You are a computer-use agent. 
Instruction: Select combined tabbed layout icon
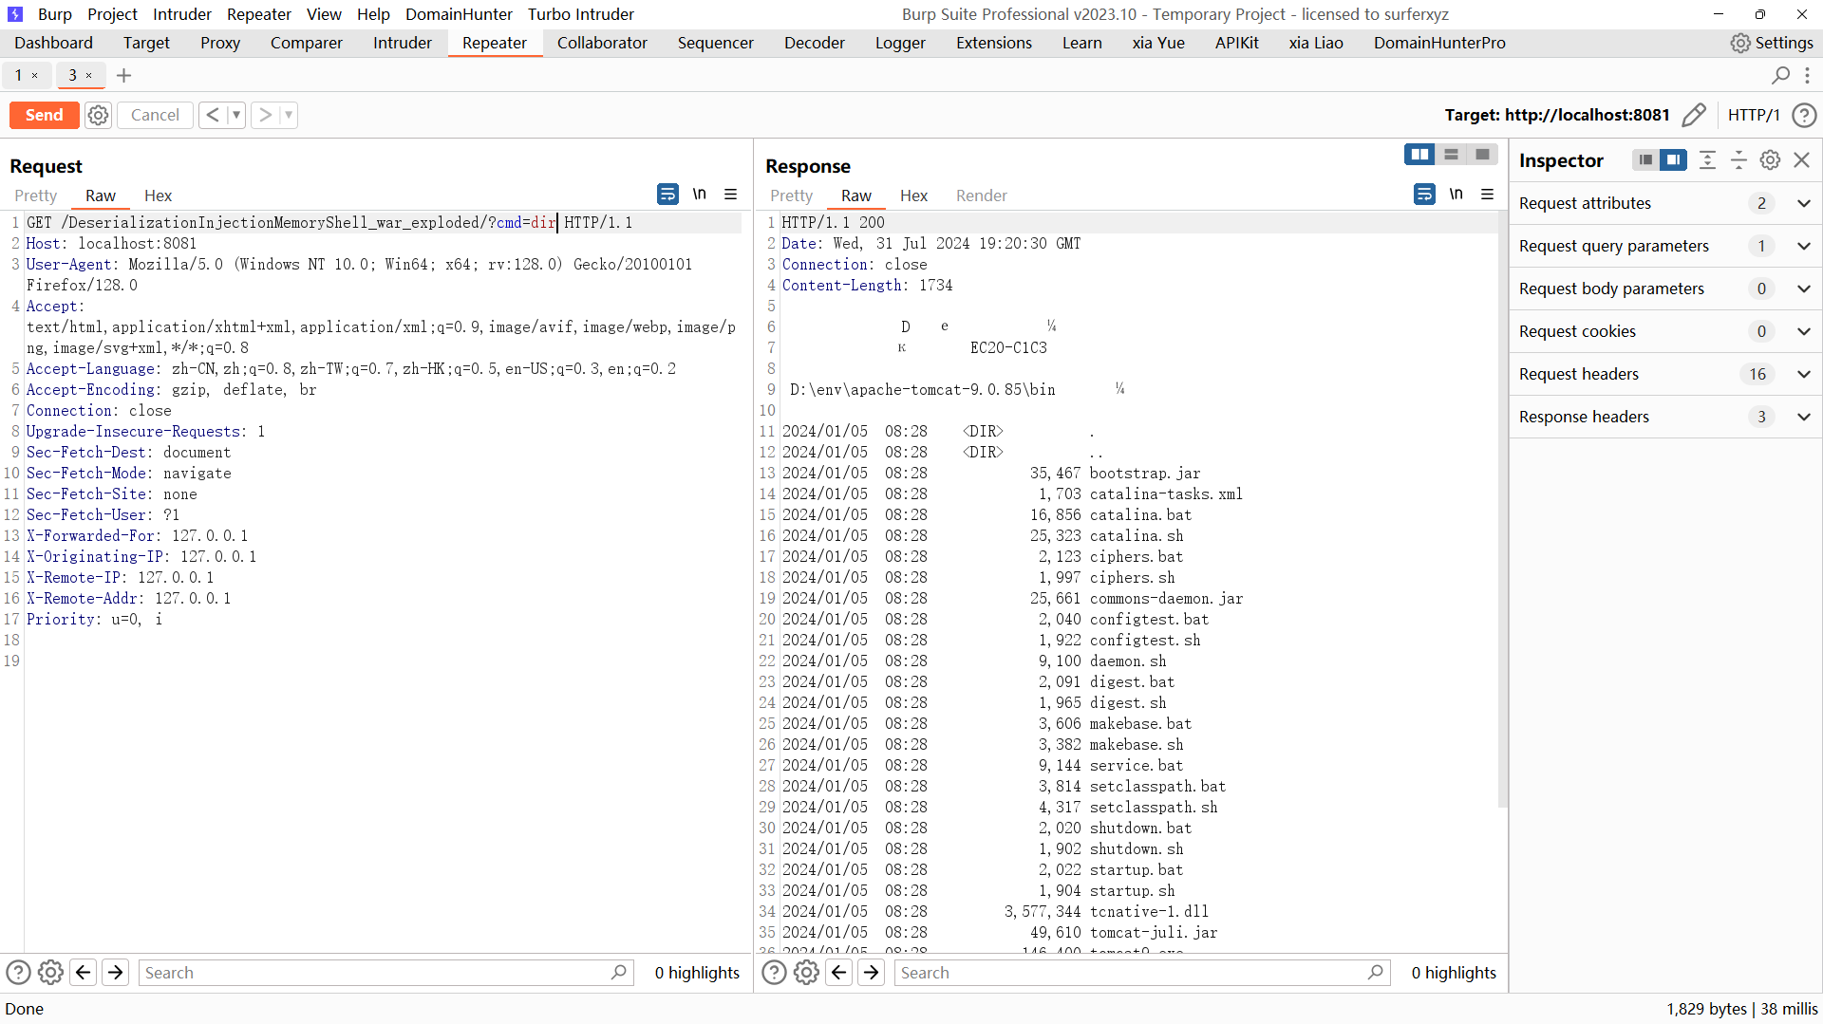[x=1482, y=155]
